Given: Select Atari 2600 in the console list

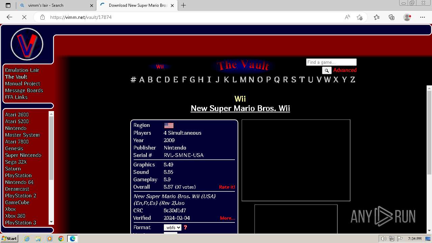Looking at the screenshot, I should [17, 115].
